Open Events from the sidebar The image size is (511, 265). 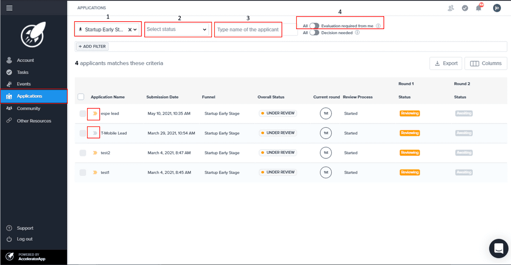coord(24,84)
